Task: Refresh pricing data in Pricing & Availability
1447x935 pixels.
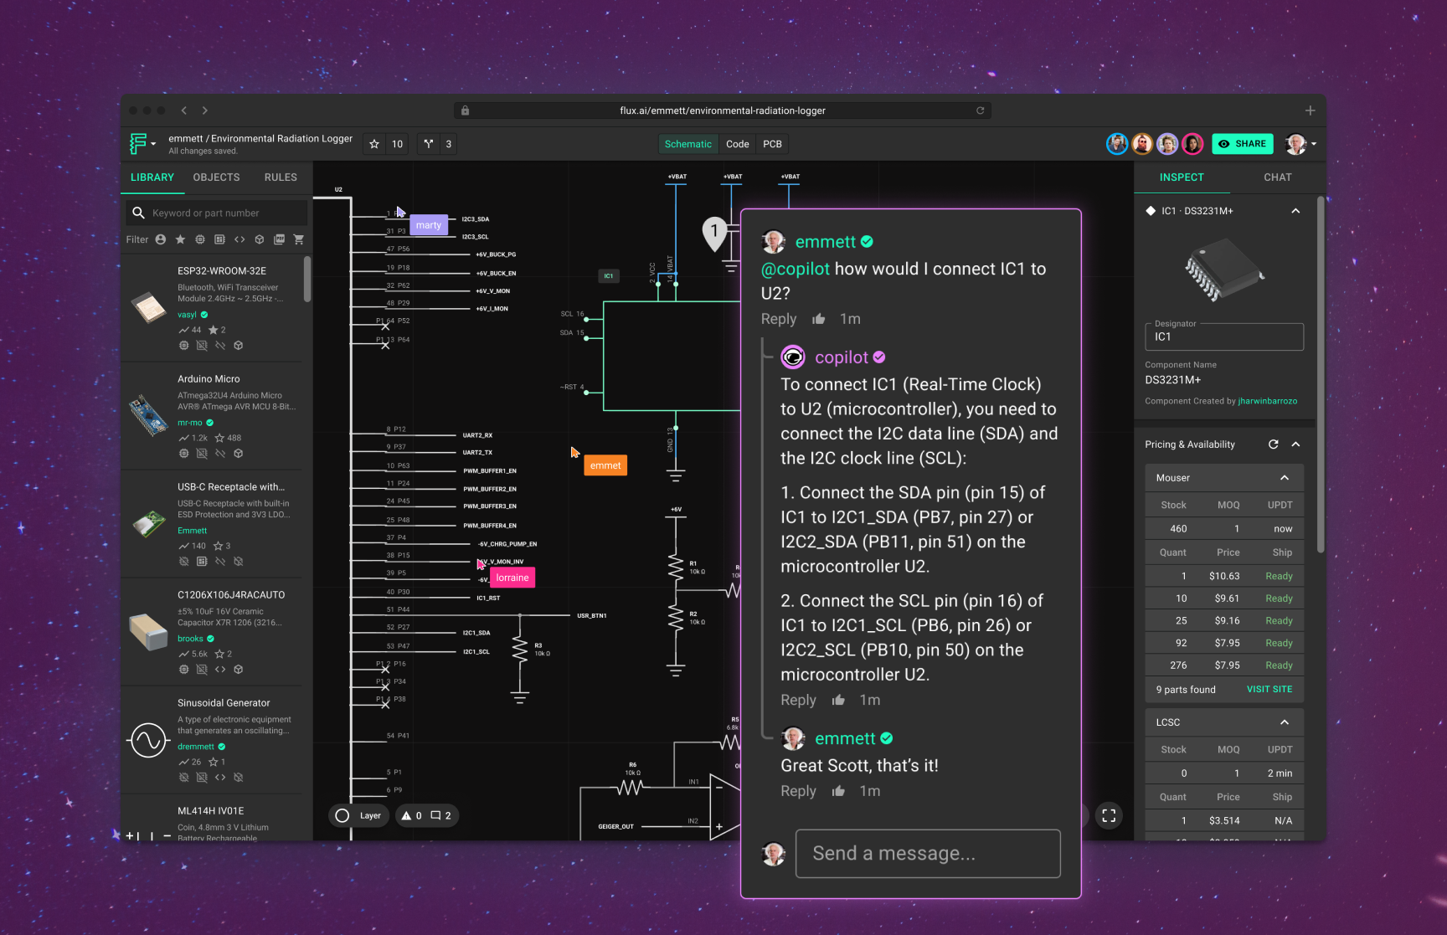Action: tap(1273, 444)
